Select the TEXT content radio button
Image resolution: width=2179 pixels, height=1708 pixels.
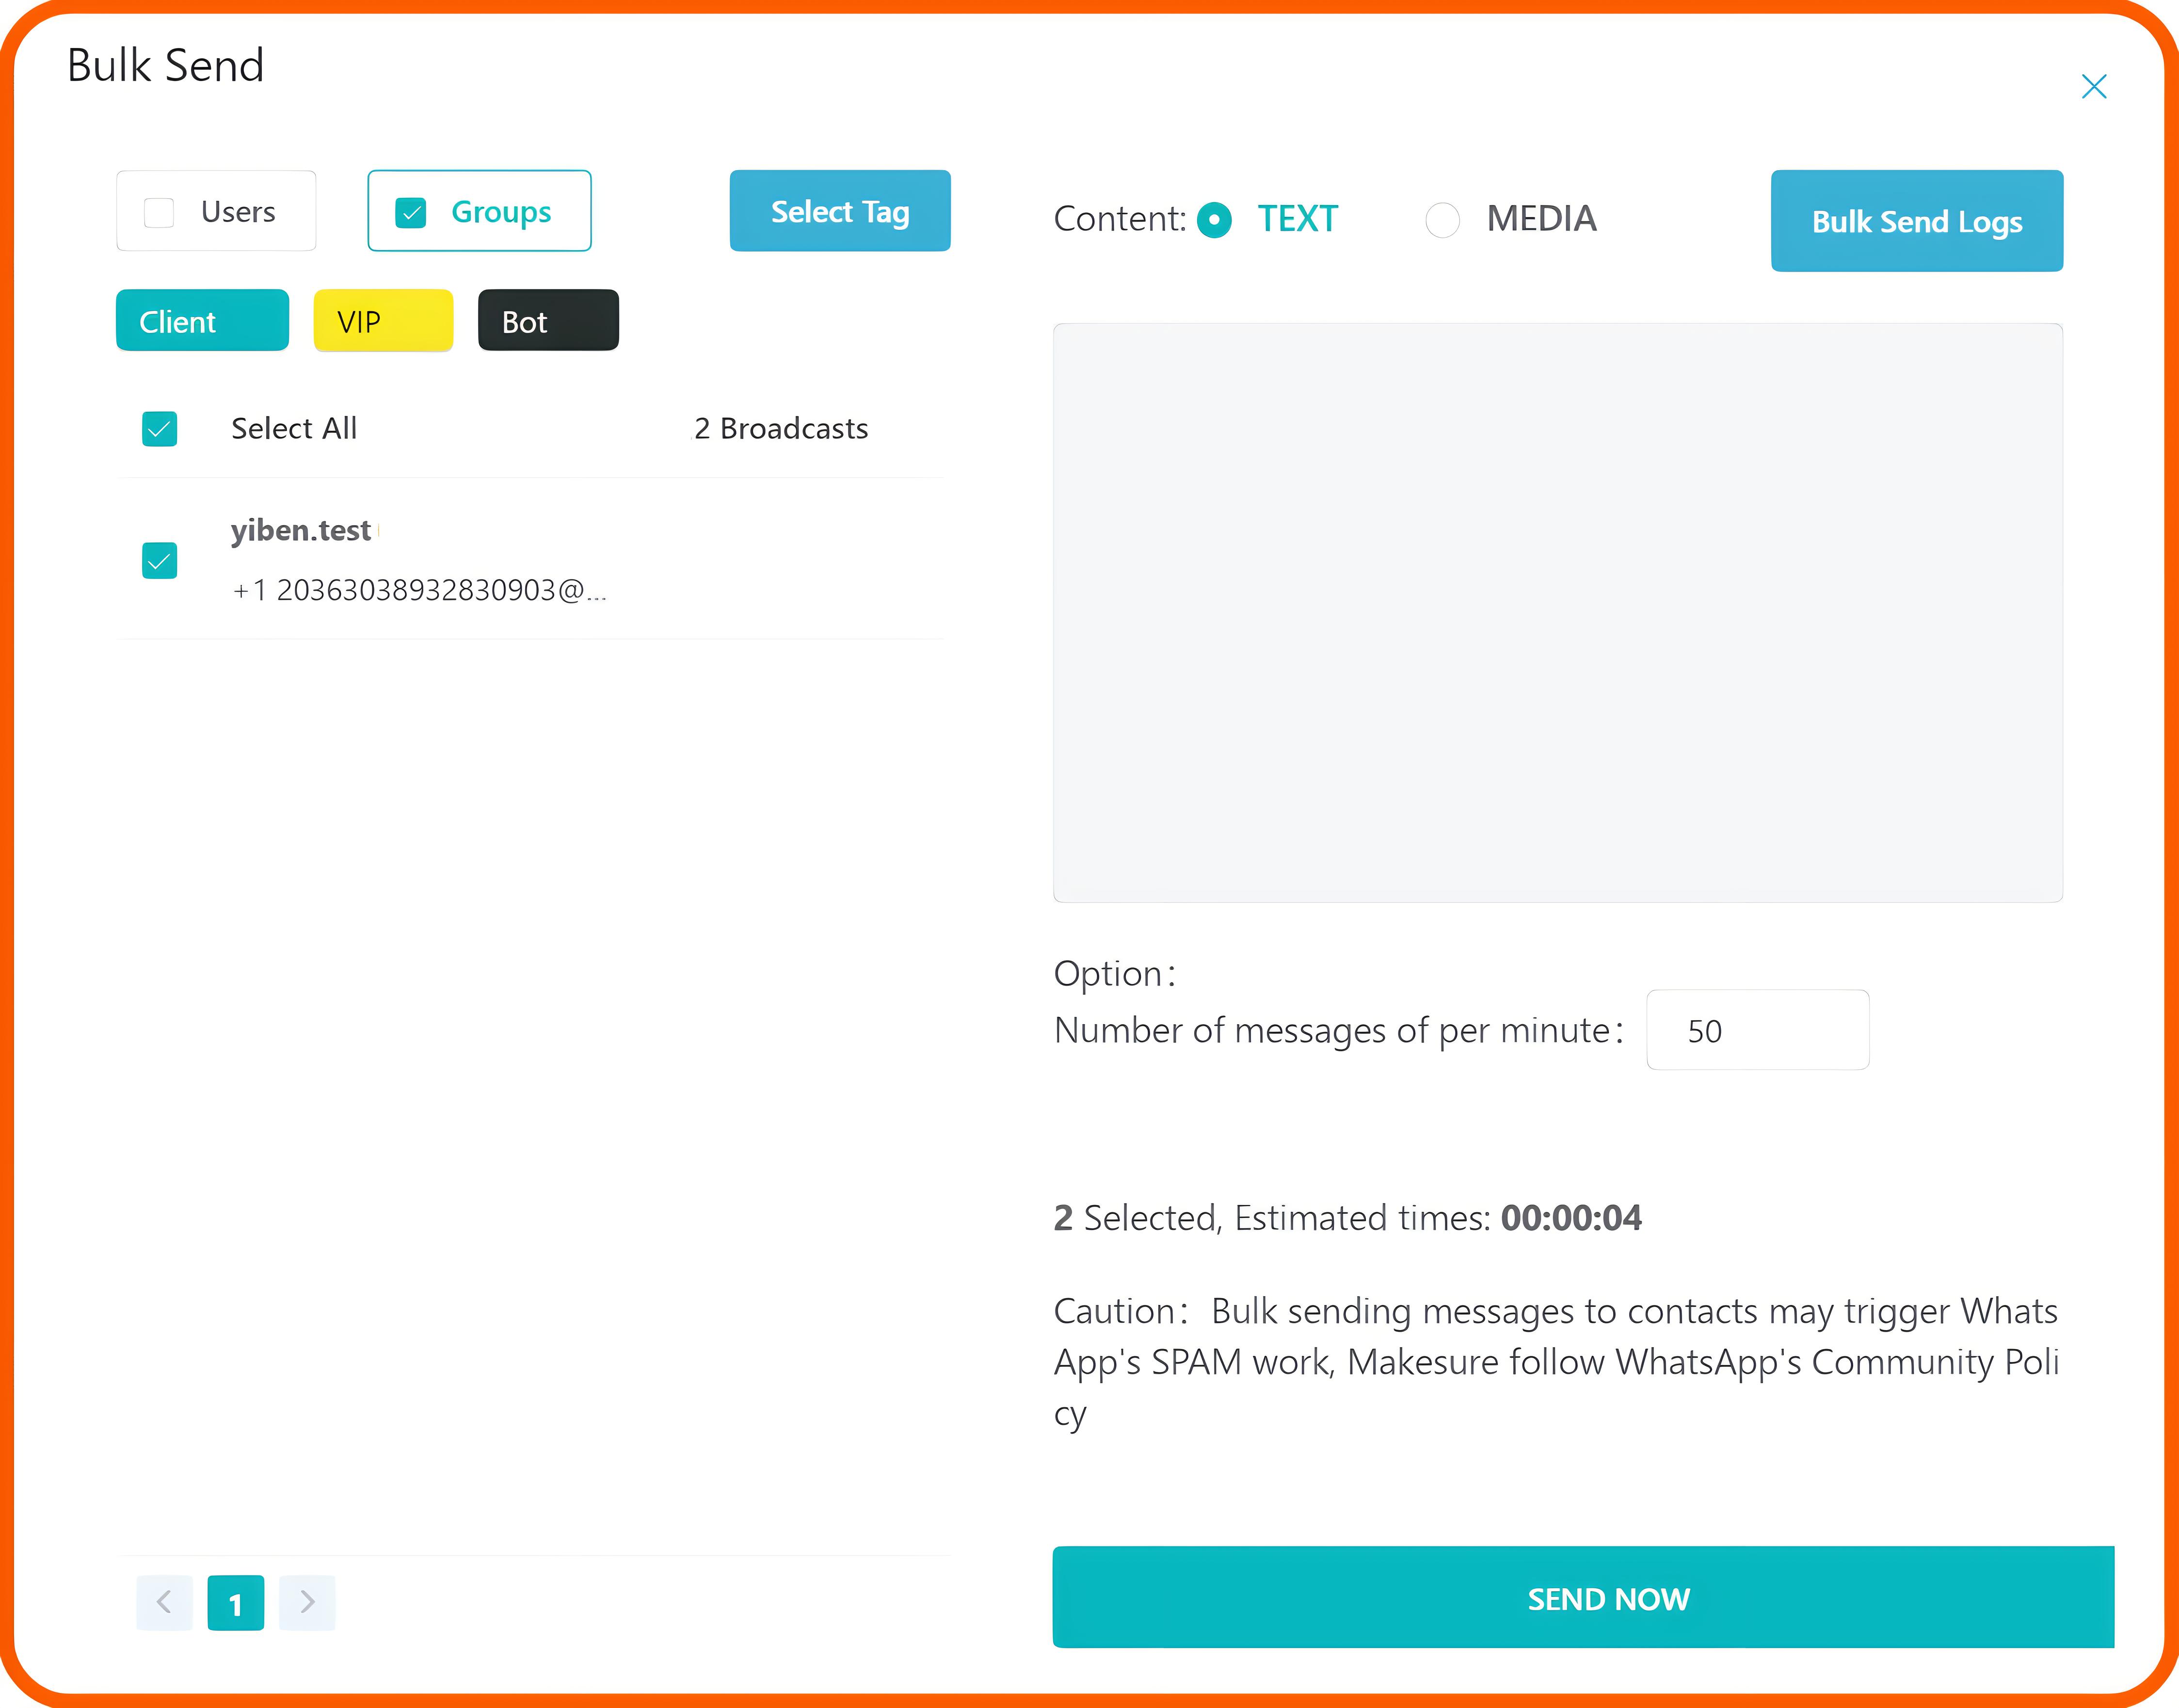tap(1215, 219)
